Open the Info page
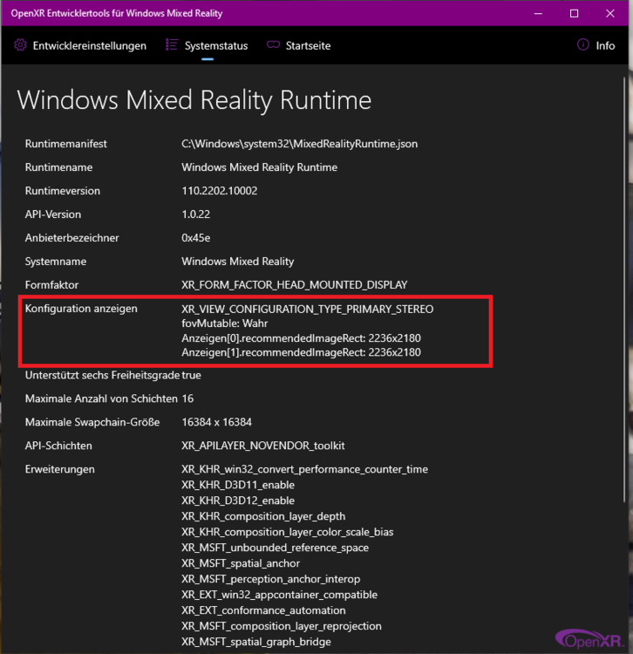The height and width of the screenshot is (654, 633). point(596,45)
